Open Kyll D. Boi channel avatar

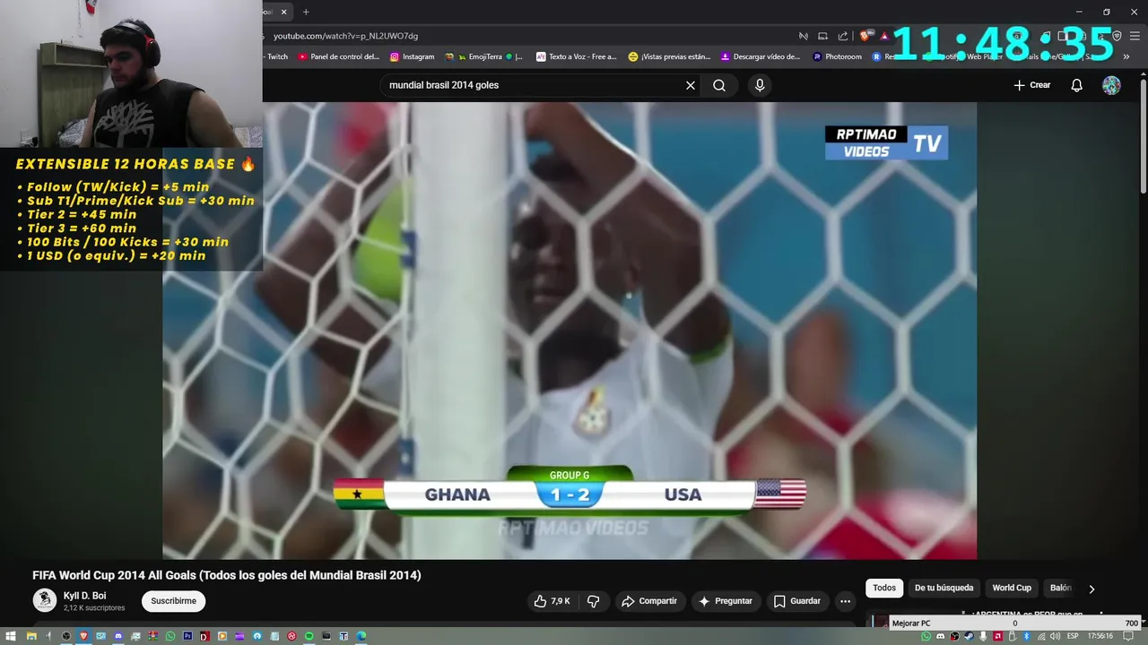(45, 600)
